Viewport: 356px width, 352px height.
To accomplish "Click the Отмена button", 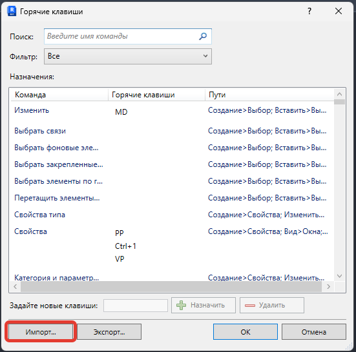I will pos(314,332).
